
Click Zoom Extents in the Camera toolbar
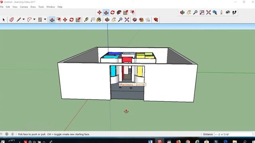tap(208, 12)
